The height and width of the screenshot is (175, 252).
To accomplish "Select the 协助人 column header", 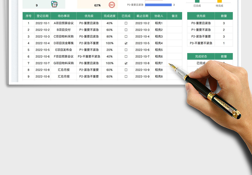I will coord(159,16).
